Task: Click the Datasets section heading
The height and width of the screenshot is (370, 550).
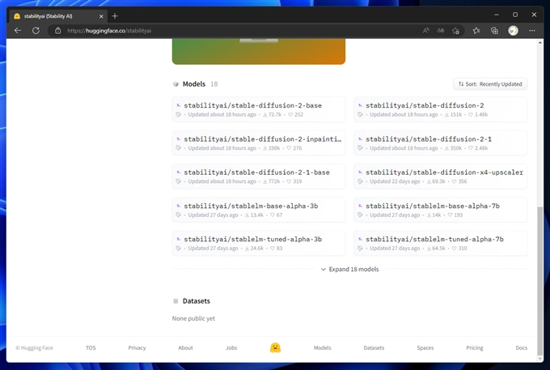Action: (x=196, y=301)
